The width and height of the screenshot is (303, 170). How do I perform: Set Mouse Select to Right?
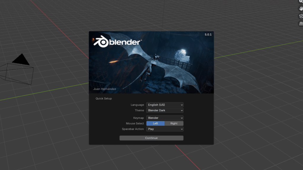(x=174, y=123)
